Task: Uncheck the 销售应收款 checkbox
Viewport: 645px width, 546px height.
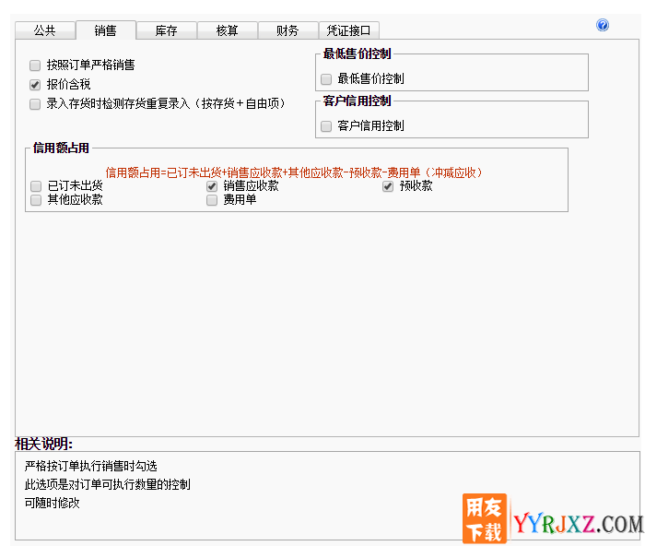Action: (212, 186)
